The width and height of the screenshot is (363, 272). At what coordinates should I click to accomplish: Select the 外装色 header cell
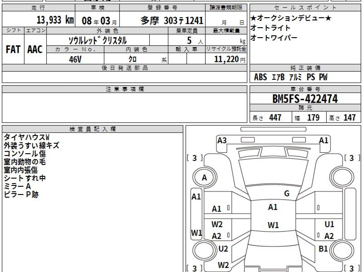pyautogui.click(x=107, y=31)
